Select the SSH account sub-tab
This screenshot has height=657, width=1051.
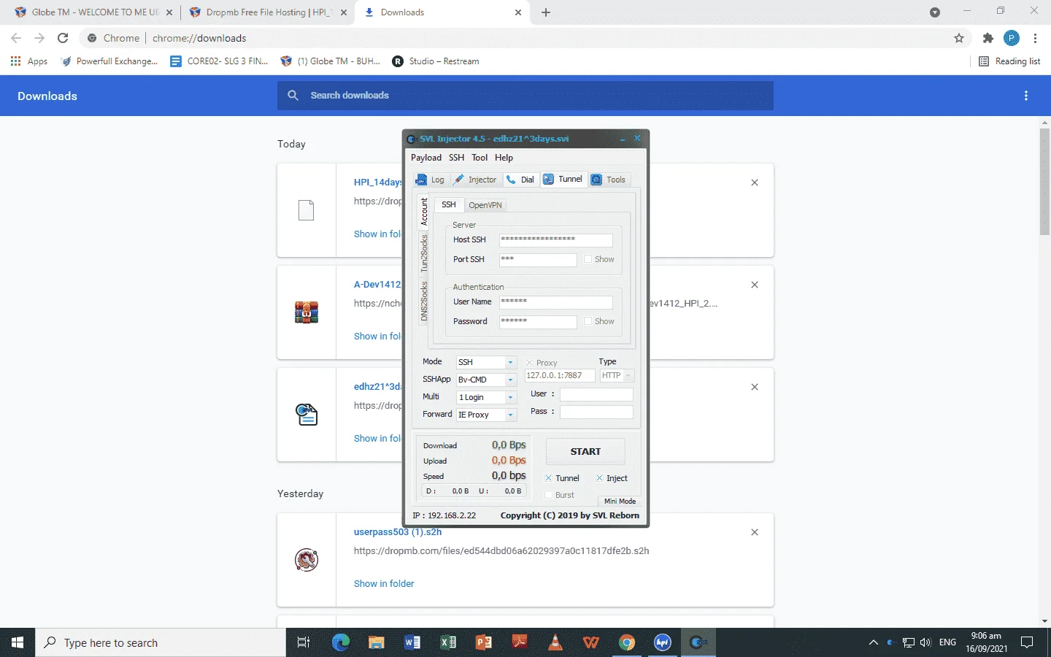(449, 204)
